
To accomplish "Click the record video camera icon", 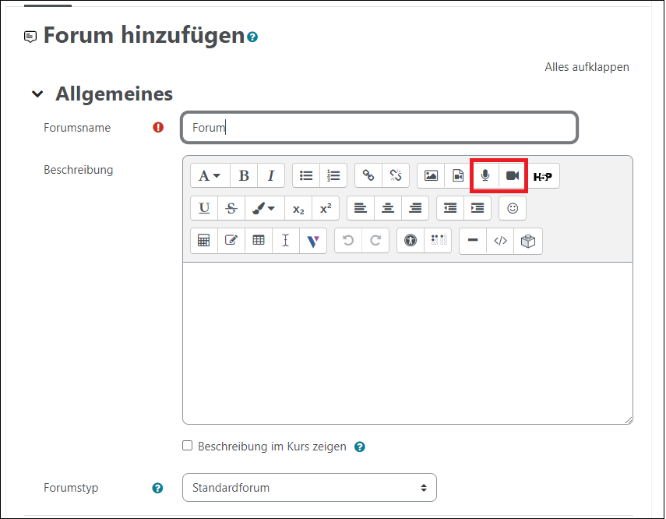I will [513, 176].
